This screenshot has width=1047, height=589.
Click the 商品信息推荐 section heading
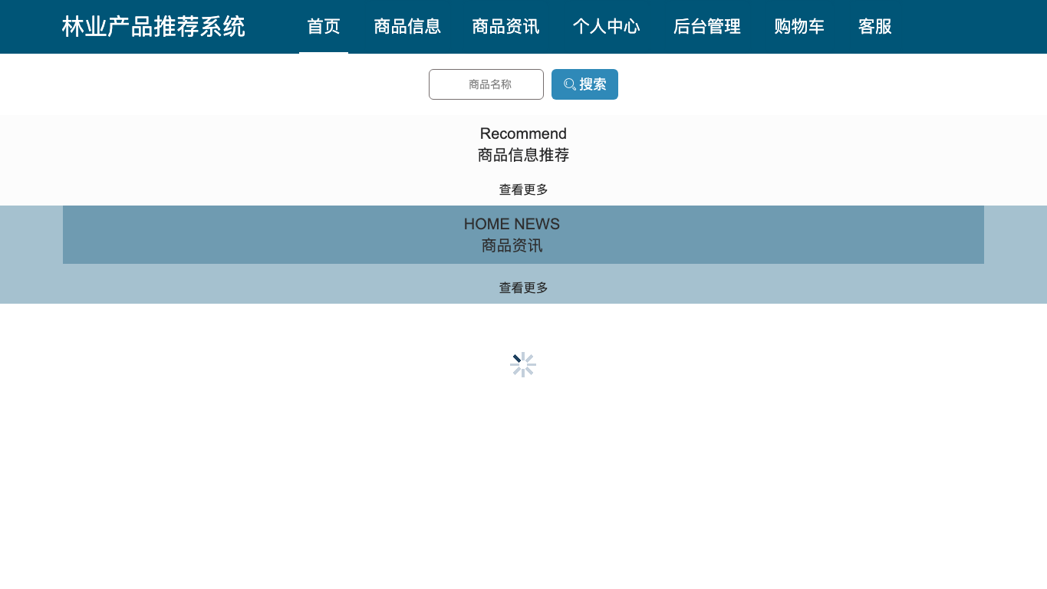523,155
